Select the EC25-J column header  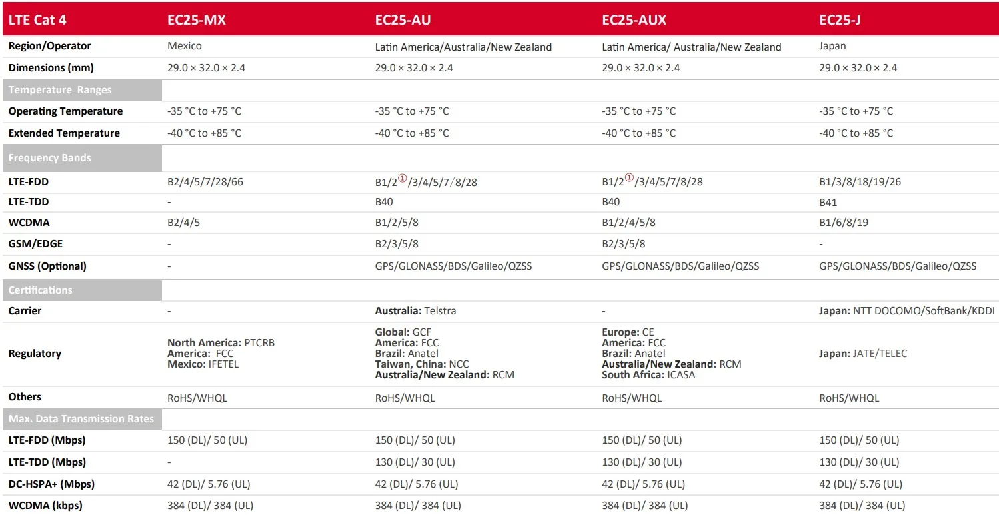[x=840, y=20]
